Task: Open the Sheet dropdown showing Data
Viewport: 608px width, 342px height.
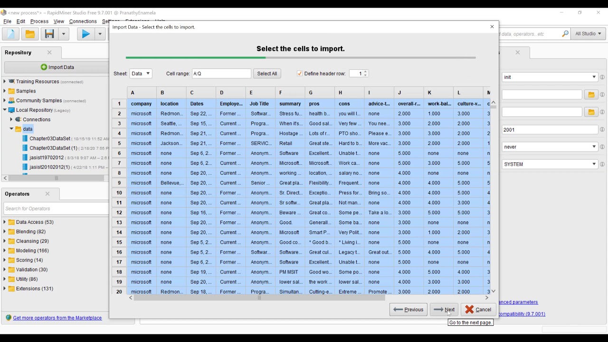Action: click(141, 74)
